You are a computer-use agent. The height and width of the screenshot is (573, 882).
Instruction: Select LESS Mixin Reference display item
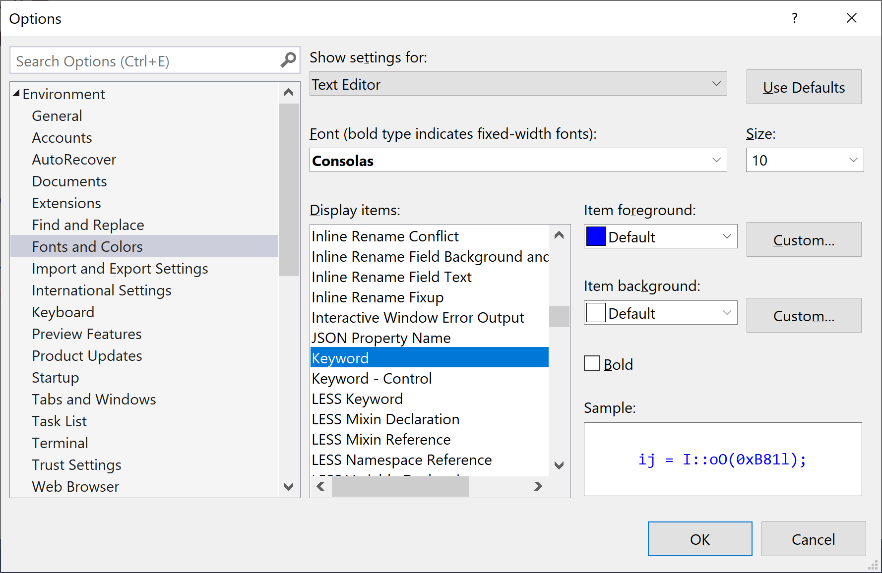(430, 439)
